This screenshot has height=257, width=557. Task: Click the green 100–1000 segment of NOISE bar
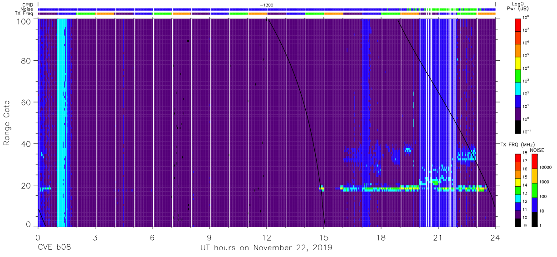535,190
